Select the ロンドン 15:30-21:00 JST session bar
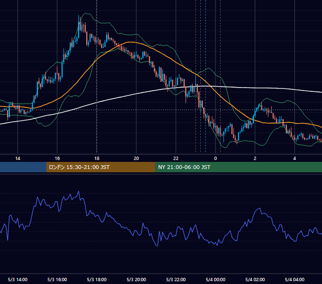This screenshot has width=322, height=284. pos(100,167)
